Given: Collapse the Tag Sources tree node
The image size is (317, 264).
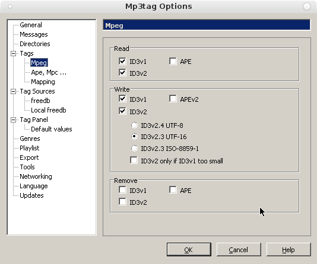Looking at the screenshot, I should (x=13, y=91).
